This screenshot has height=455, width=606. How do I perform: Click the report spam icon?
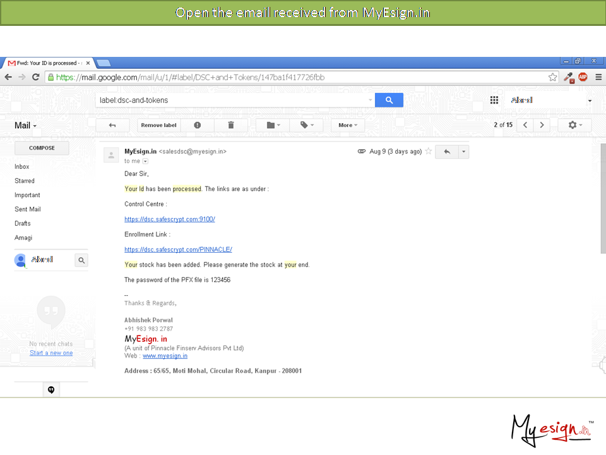tap(198, 125)
